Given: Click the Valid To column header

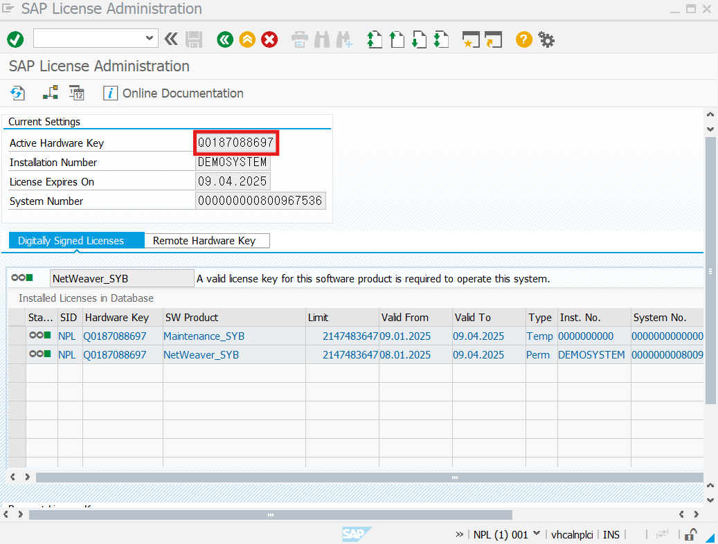Looking at the screenshot, I should (489, 317).
